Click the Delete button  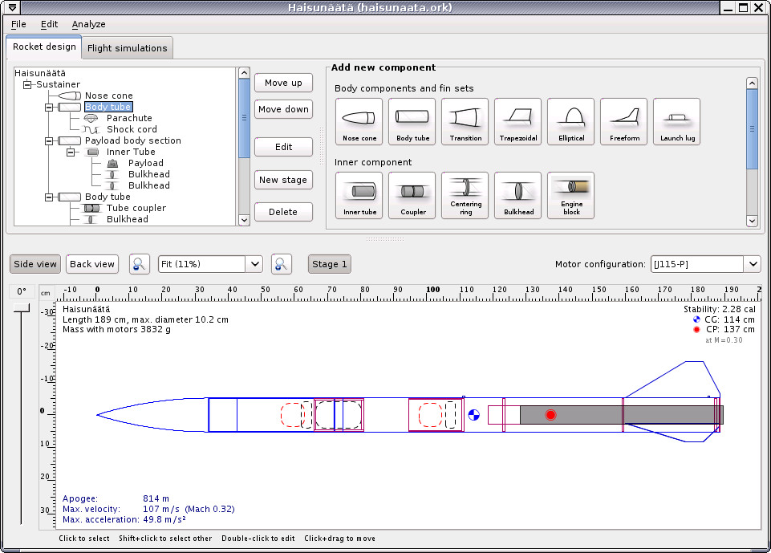click(283, 212)
